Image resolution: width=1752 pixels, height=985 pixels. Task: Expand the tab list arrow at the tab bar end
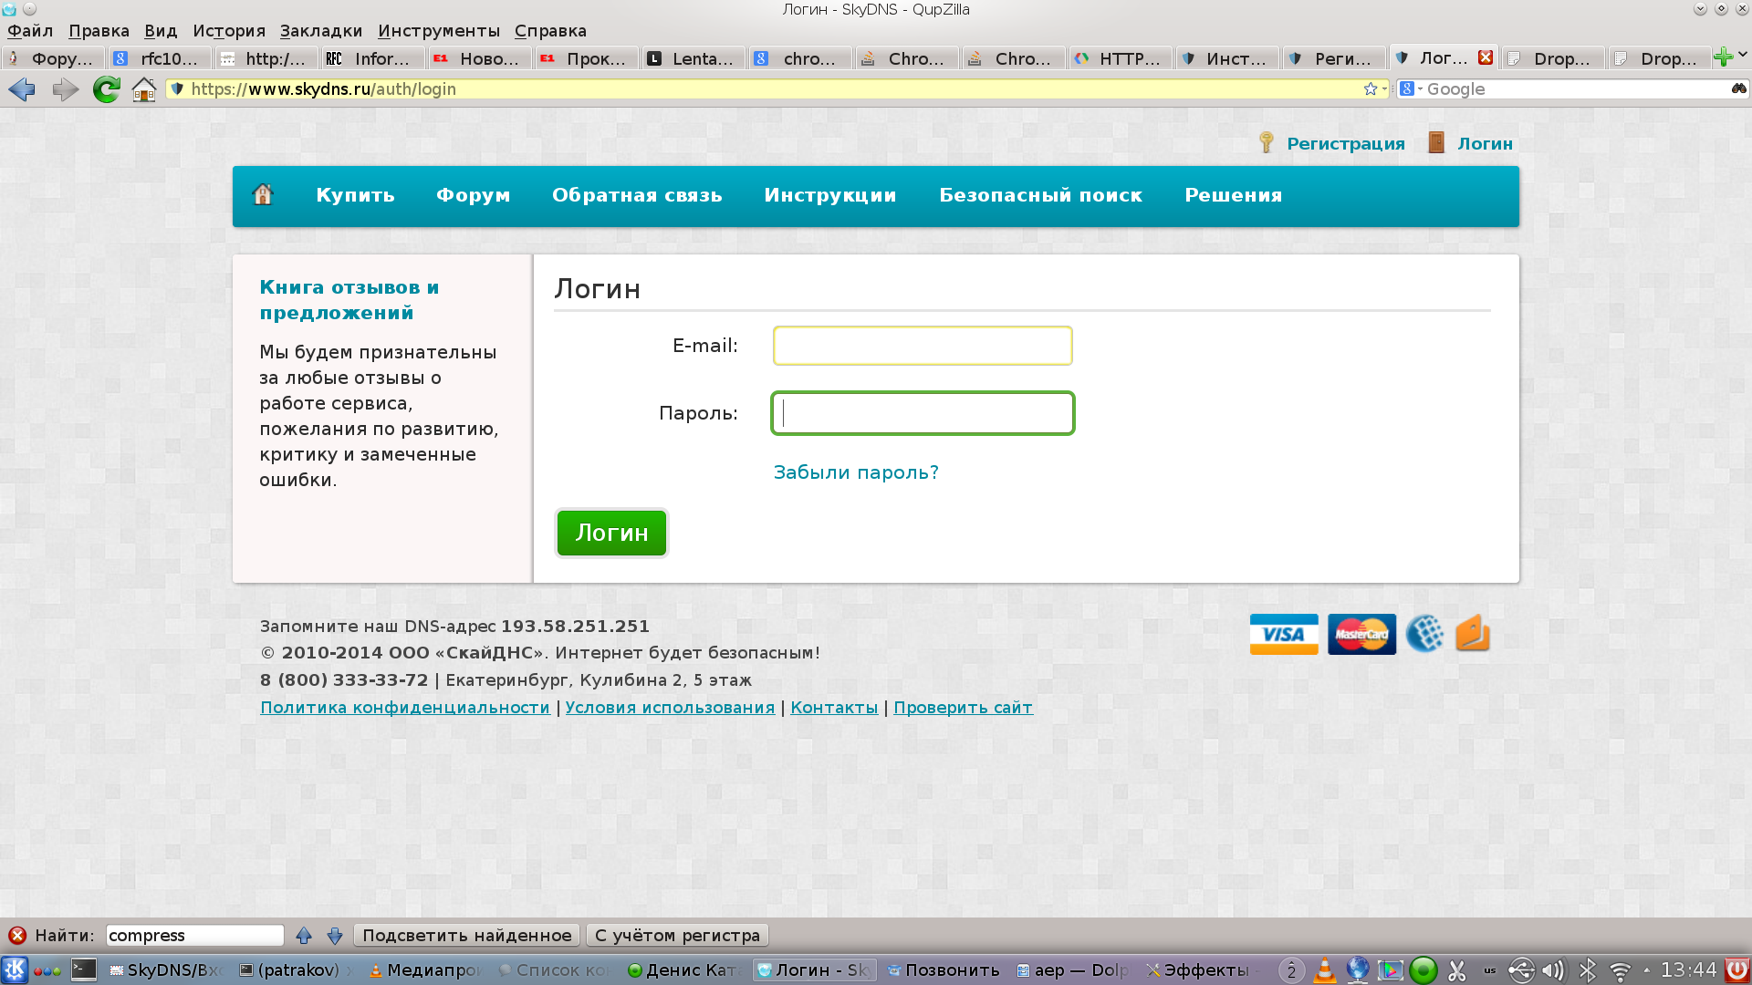[x=1743, y=55]
